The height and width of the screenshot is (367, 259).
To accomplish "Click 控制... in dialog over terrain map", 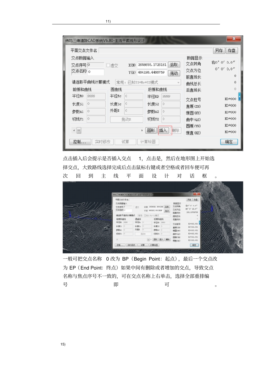I will (120, 245).
